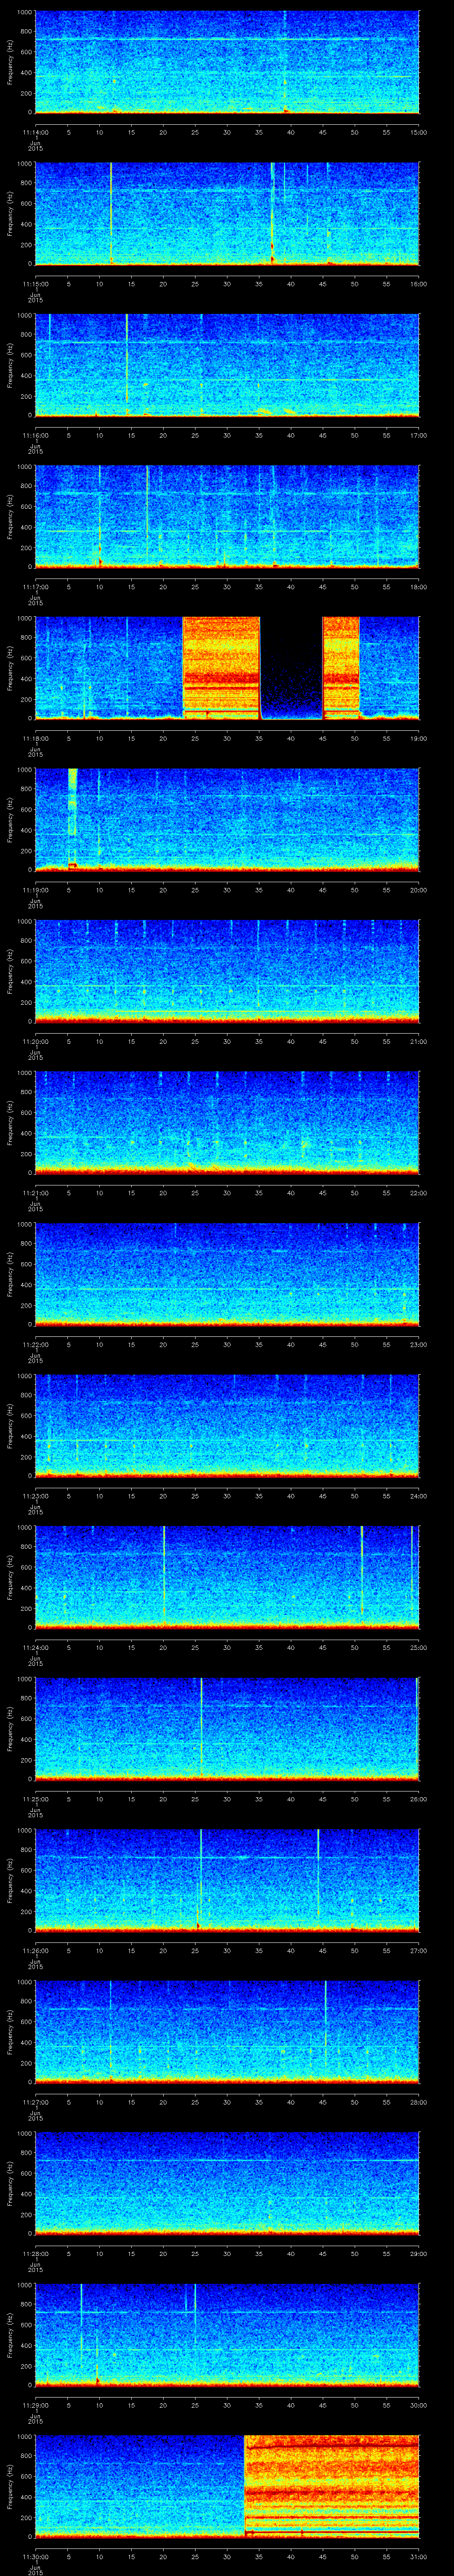Image resolution: width=454 pixels, height=2576 pixels.
Task: Pick the spectrogram panel starting at 11:29:00
Action: (x=227, y=2335)
